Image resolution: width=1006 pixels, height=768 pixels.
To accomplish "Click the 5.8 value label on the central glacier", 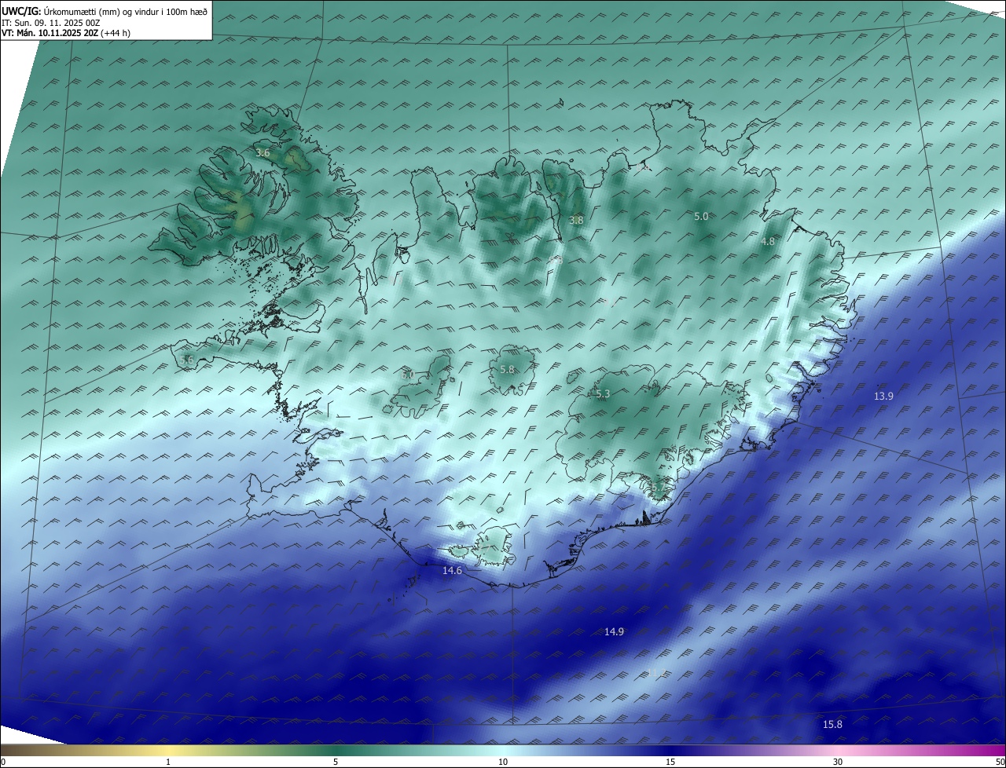I will 507,370.
